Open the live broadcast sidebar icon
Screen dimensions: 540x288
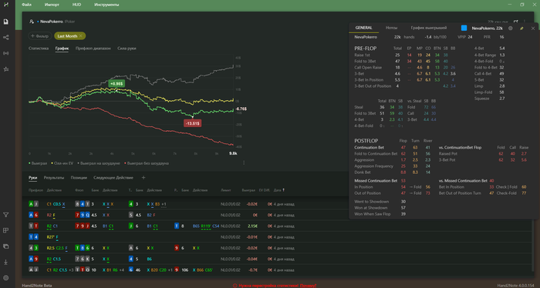pos(6,53)
